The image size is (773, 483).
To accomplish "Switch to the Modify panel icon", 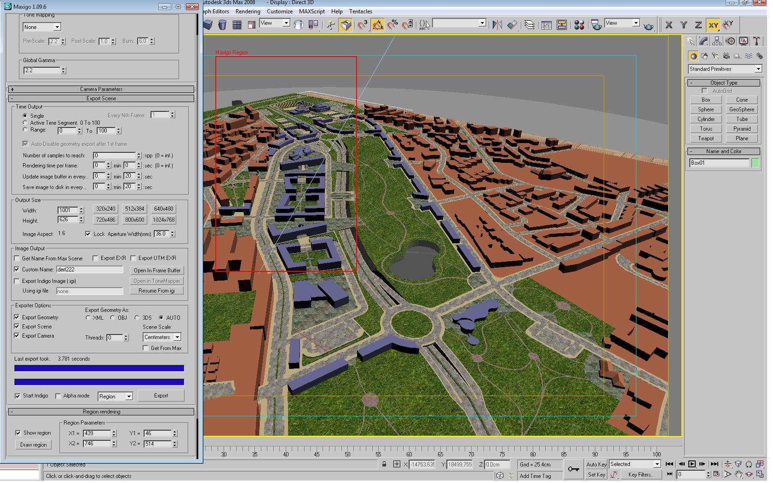I will point(704,41).
